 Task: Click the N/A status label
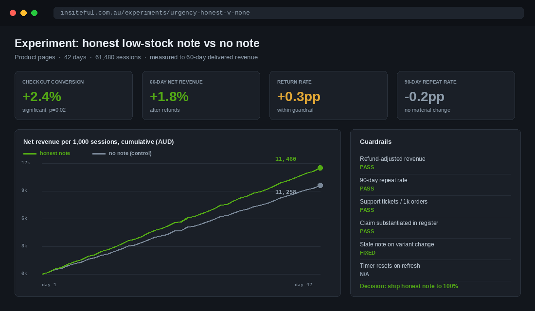tap(364, 274)
